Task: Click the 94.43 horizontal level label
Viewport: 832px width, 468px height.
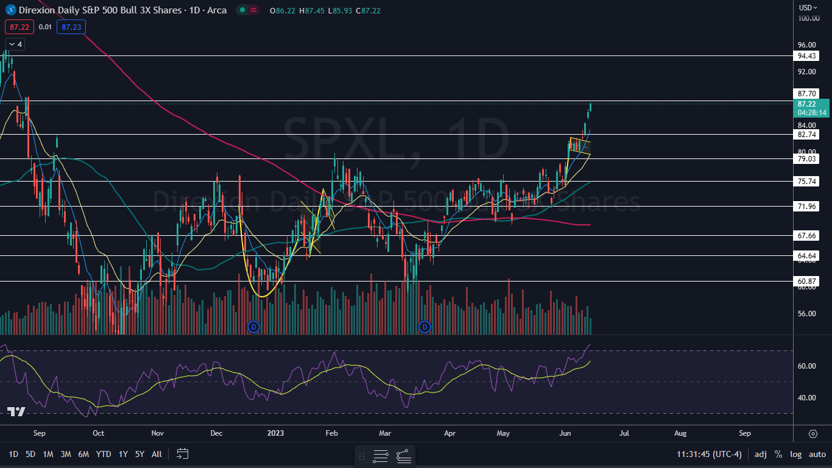Action: pos(807,55)
